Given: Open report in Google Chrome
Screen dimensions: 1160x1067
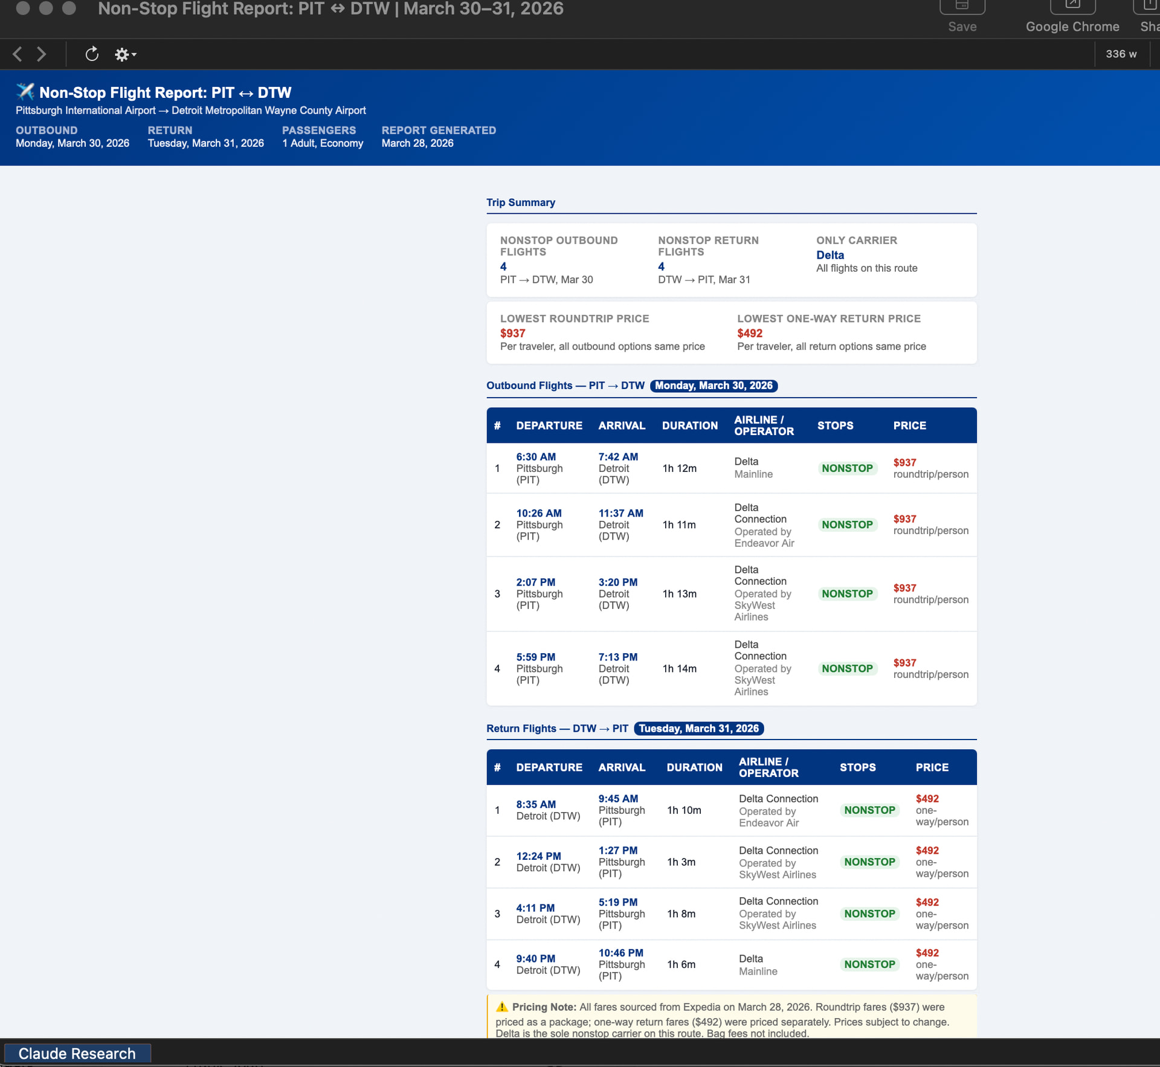Looking at the screenshot, I should point(1072,7).
